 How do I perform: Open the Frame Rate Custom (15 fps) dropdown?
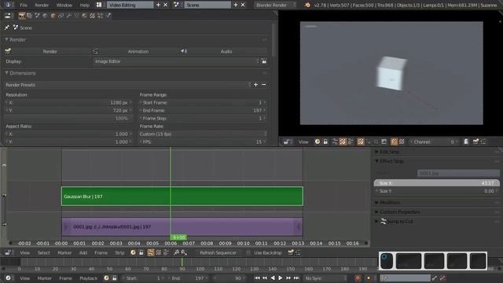(x=203, y=134)
